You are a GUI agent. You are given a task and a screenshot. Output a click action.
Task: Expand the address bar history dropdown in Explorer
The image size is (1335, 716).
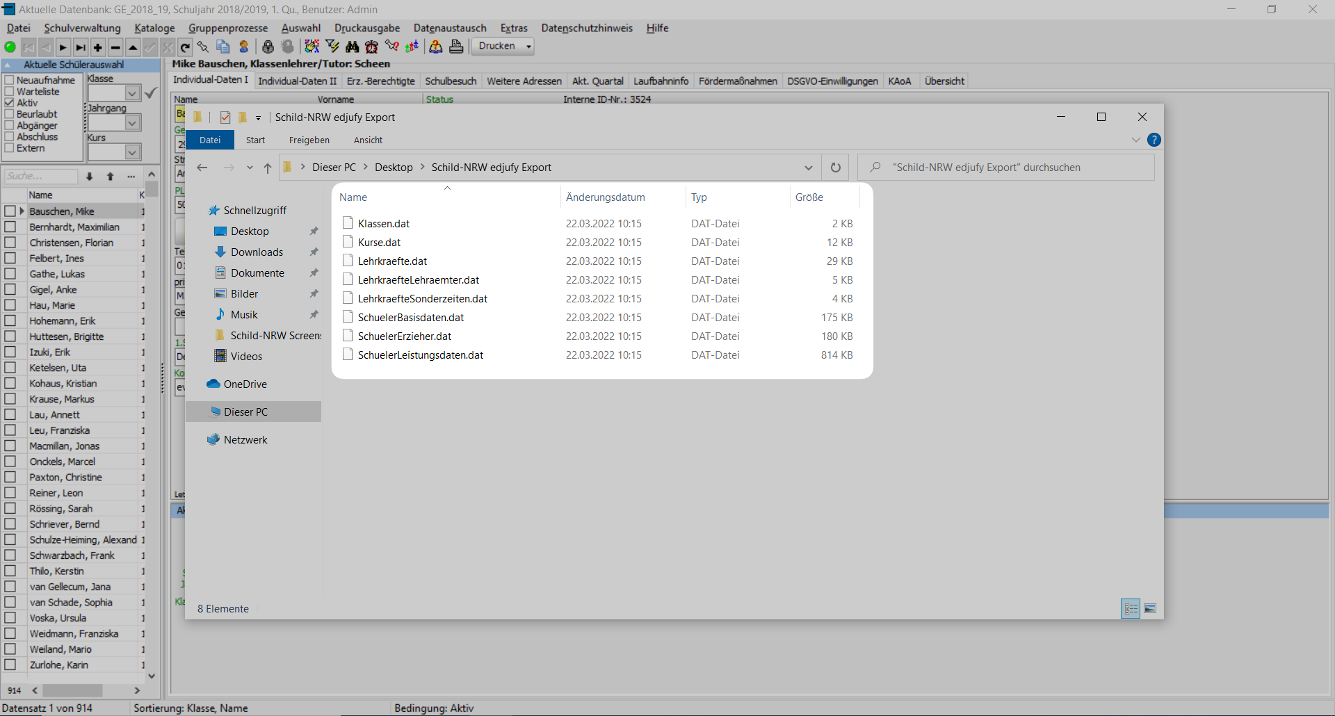tap(809, 167)
